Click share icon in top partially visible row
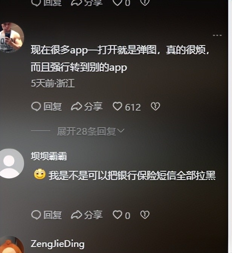This screenshot has width=232, height=253. point(76,3)
